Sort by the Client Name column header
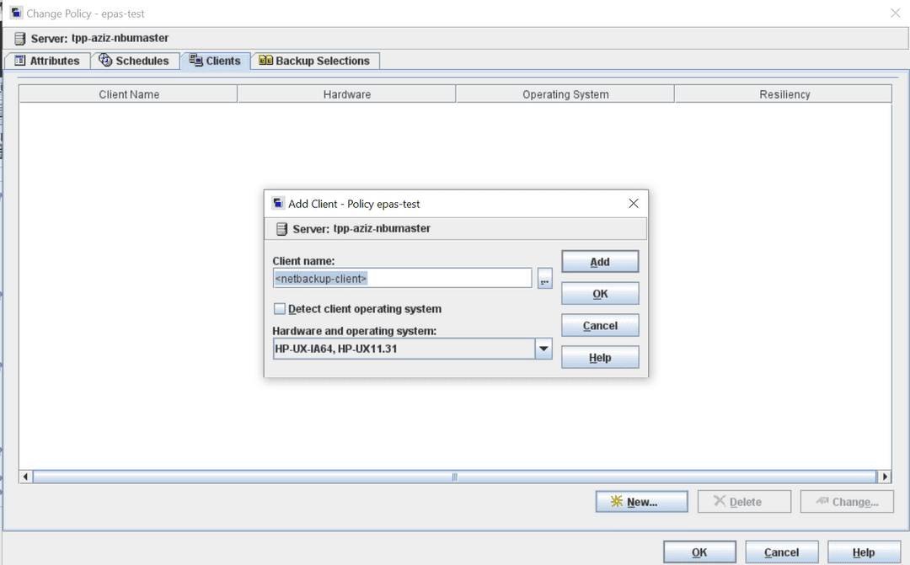The height and width of the screenshot is (565, 910). (129, 94)
